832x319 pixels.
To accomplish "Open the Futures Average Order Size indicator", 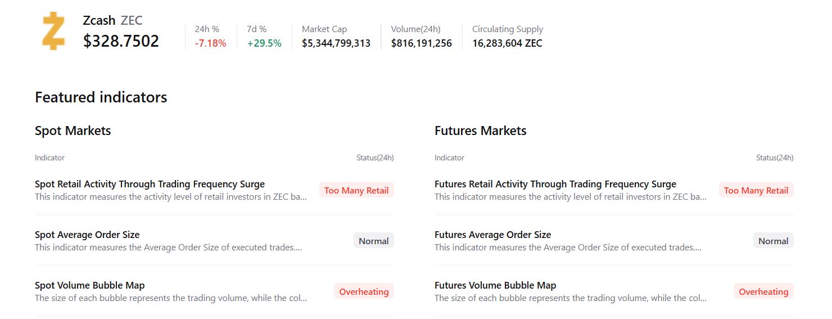I will (492, 235).
